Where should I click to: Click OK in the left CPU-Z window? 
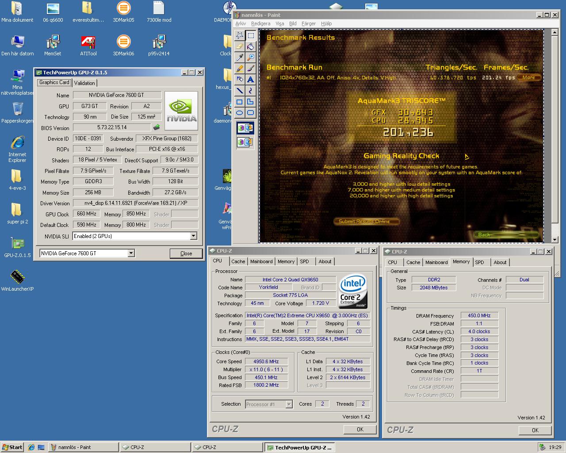(360, 429)
